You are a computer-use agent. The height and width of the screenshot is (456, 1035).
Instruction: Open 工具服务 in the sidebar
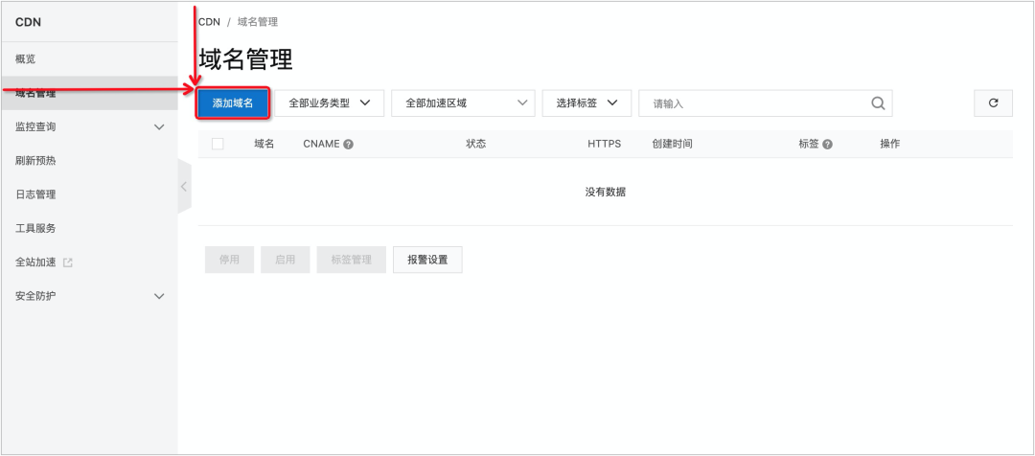(89, 228)
